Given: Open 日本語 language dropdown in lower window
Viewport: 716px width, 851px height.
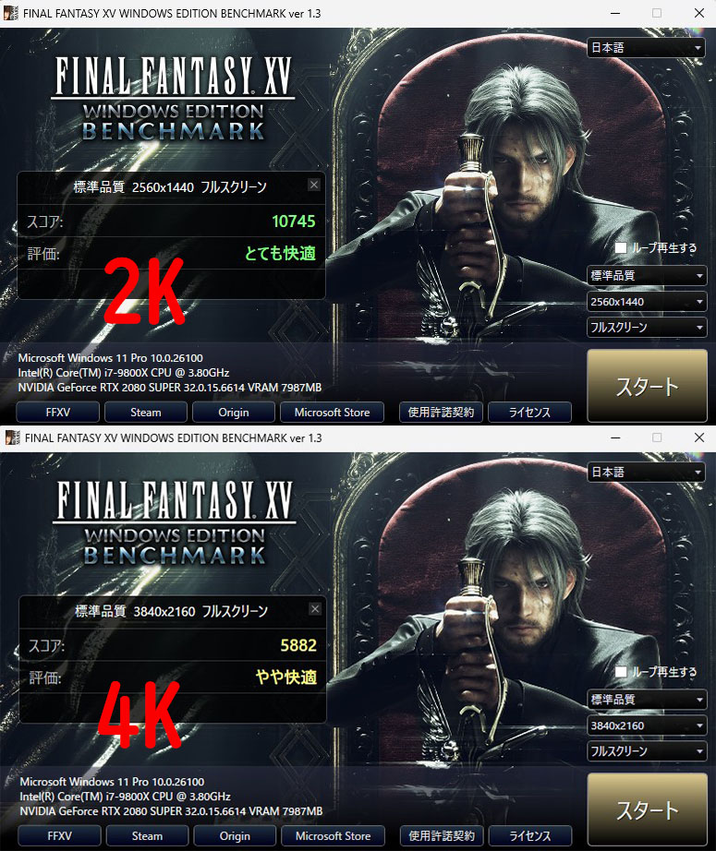Looking at the screenshot, I should pyautogui.click(x=646, y=473).
